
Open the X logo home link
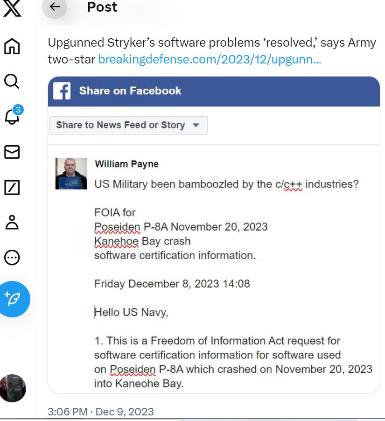pos(12,8)
